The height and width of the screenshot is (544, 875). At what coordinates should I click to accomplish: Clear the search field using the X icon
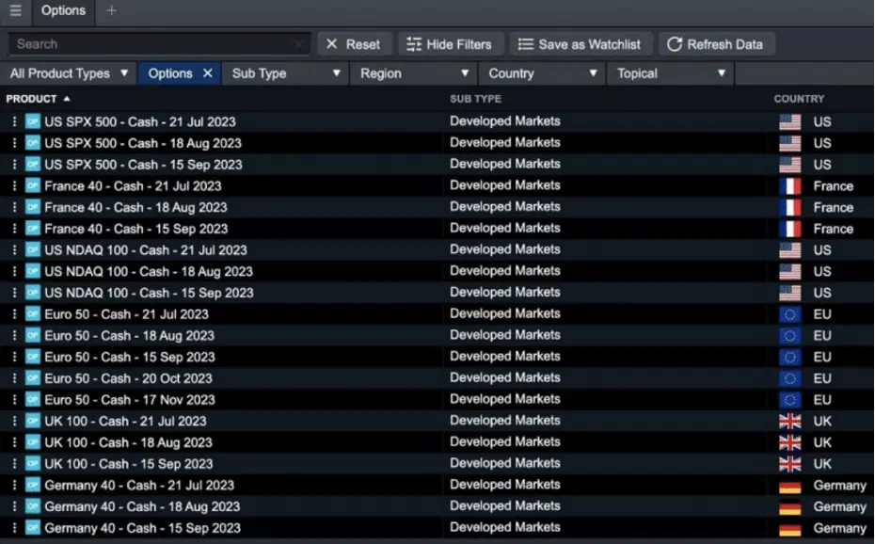click(x=299, y=43)
